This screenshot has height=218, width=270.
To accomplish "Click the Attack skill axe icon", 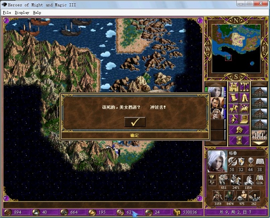I will pyautogui.click(x=232, y=162).
